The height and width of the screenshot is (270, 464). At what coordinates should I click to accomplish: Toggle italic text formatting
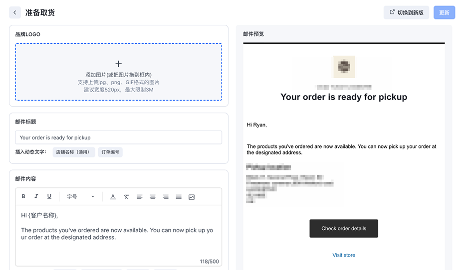(36, 197)
